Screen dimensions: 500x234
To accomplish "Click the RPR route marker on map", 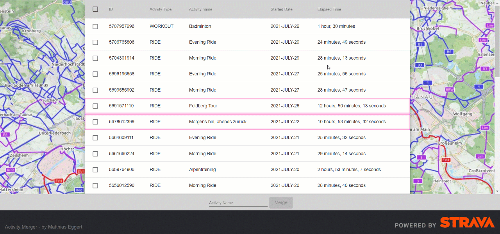I will (11, 170).
